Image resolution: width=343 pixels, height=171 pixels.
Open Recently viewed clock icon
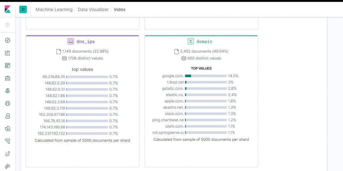tap(7, 25)
